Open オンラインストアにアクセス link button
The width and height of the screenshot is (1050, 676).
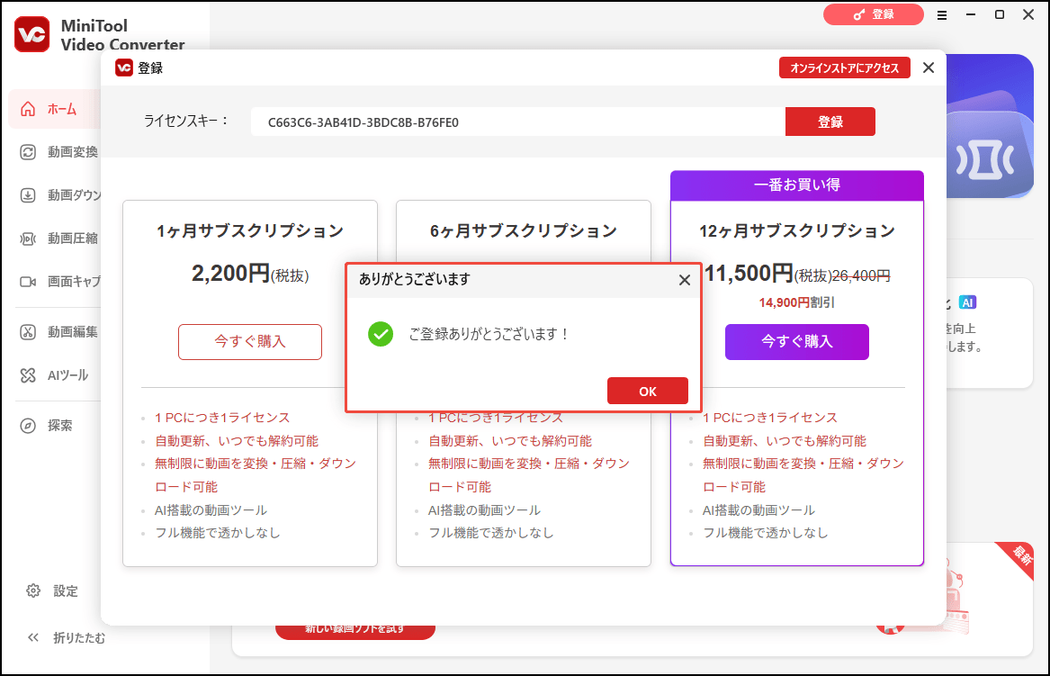pyautogui.click(x=844, y=68)
